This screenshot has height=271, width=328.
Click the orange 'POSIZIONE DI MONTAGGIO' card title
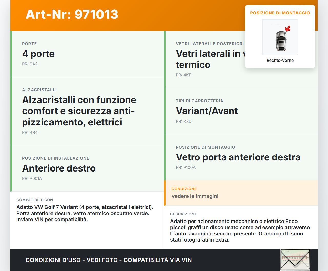[x=280, y=13]
